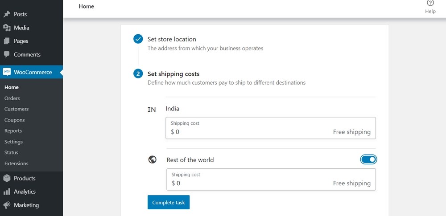Click the WooCommerce logo icon
The image size is (446, 216).
tap(7, 72)
